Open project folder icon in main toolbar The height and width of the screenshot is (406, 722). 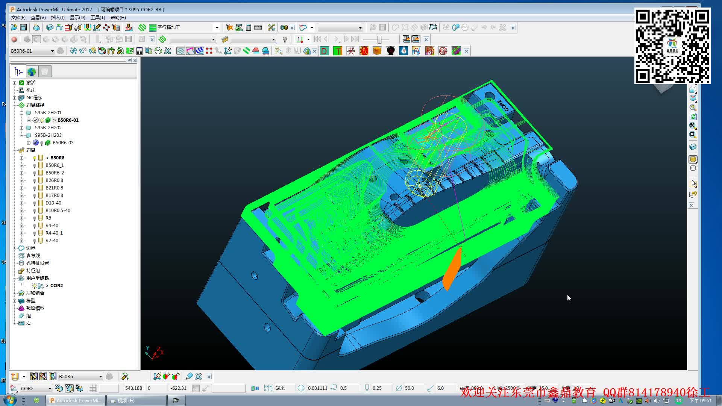click(14, 27)
